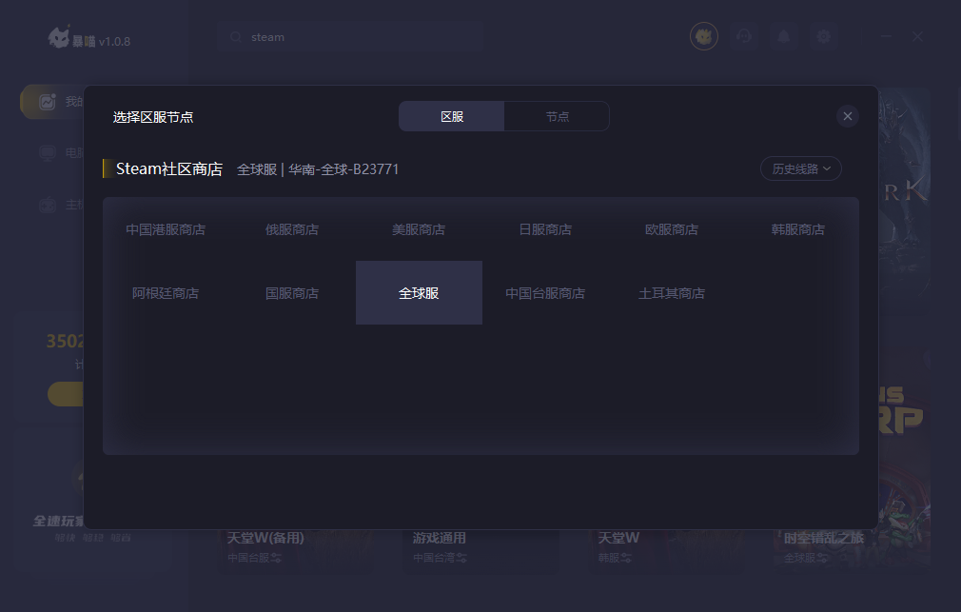The width and height of the screenshot is (961, 612).
Task: Select 阿根廷商店 region
Action: [166, 293]
